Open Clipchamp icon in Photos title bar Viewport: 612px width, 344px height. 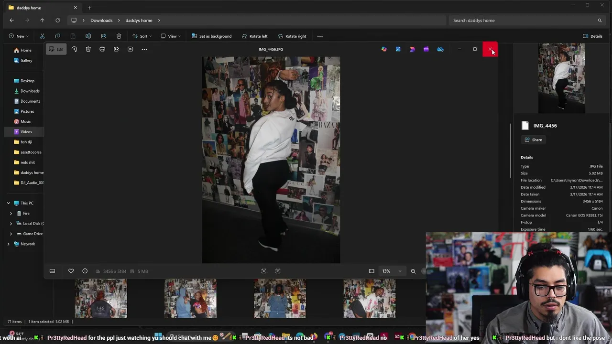coord(426,49)
